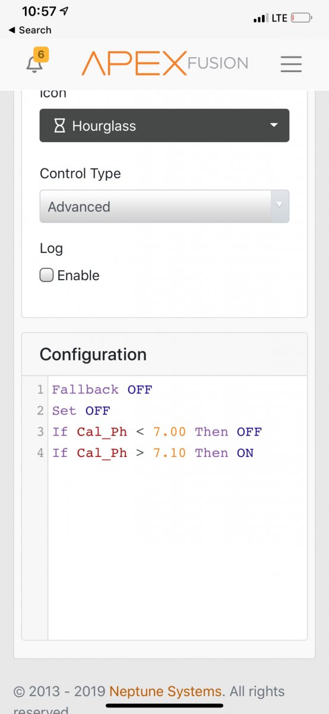Open the hamburger menu
The height and width of the screenshot is (714, 329).
point(291,64)
